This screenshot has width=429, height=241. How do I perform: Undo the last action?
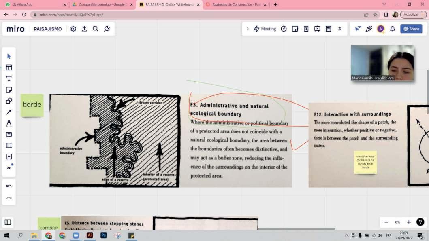9,186
